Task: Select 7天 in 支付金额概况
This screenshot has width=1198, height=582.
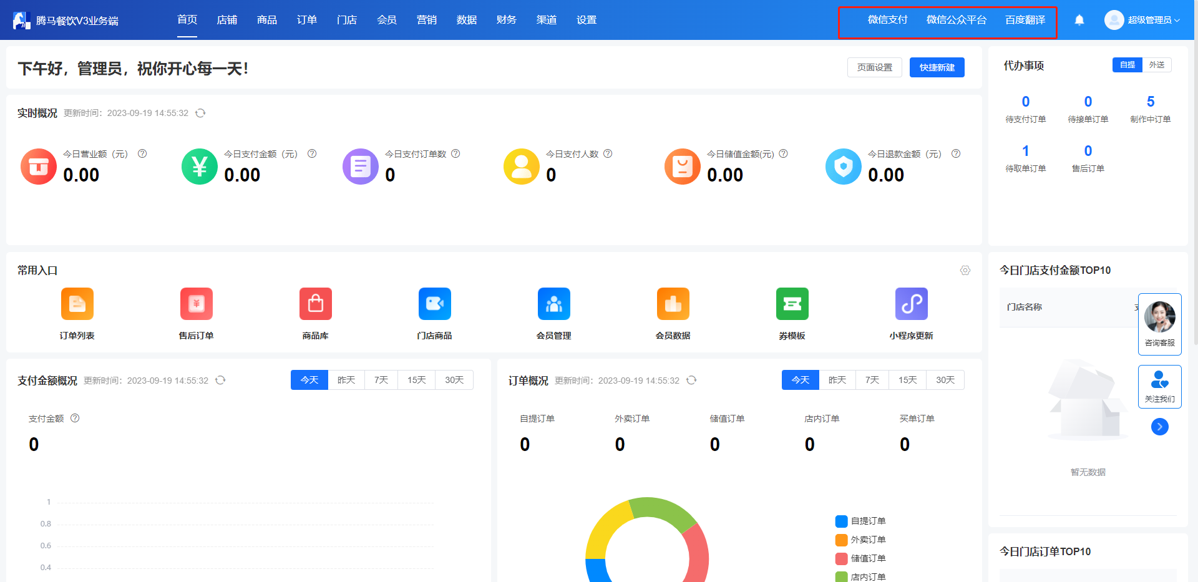Action: coord(381,380)
